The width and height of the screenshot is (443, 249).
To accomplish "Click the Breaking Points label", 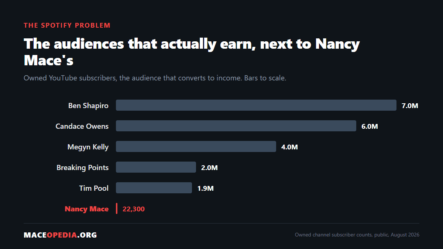I will (x=82, y=167).
